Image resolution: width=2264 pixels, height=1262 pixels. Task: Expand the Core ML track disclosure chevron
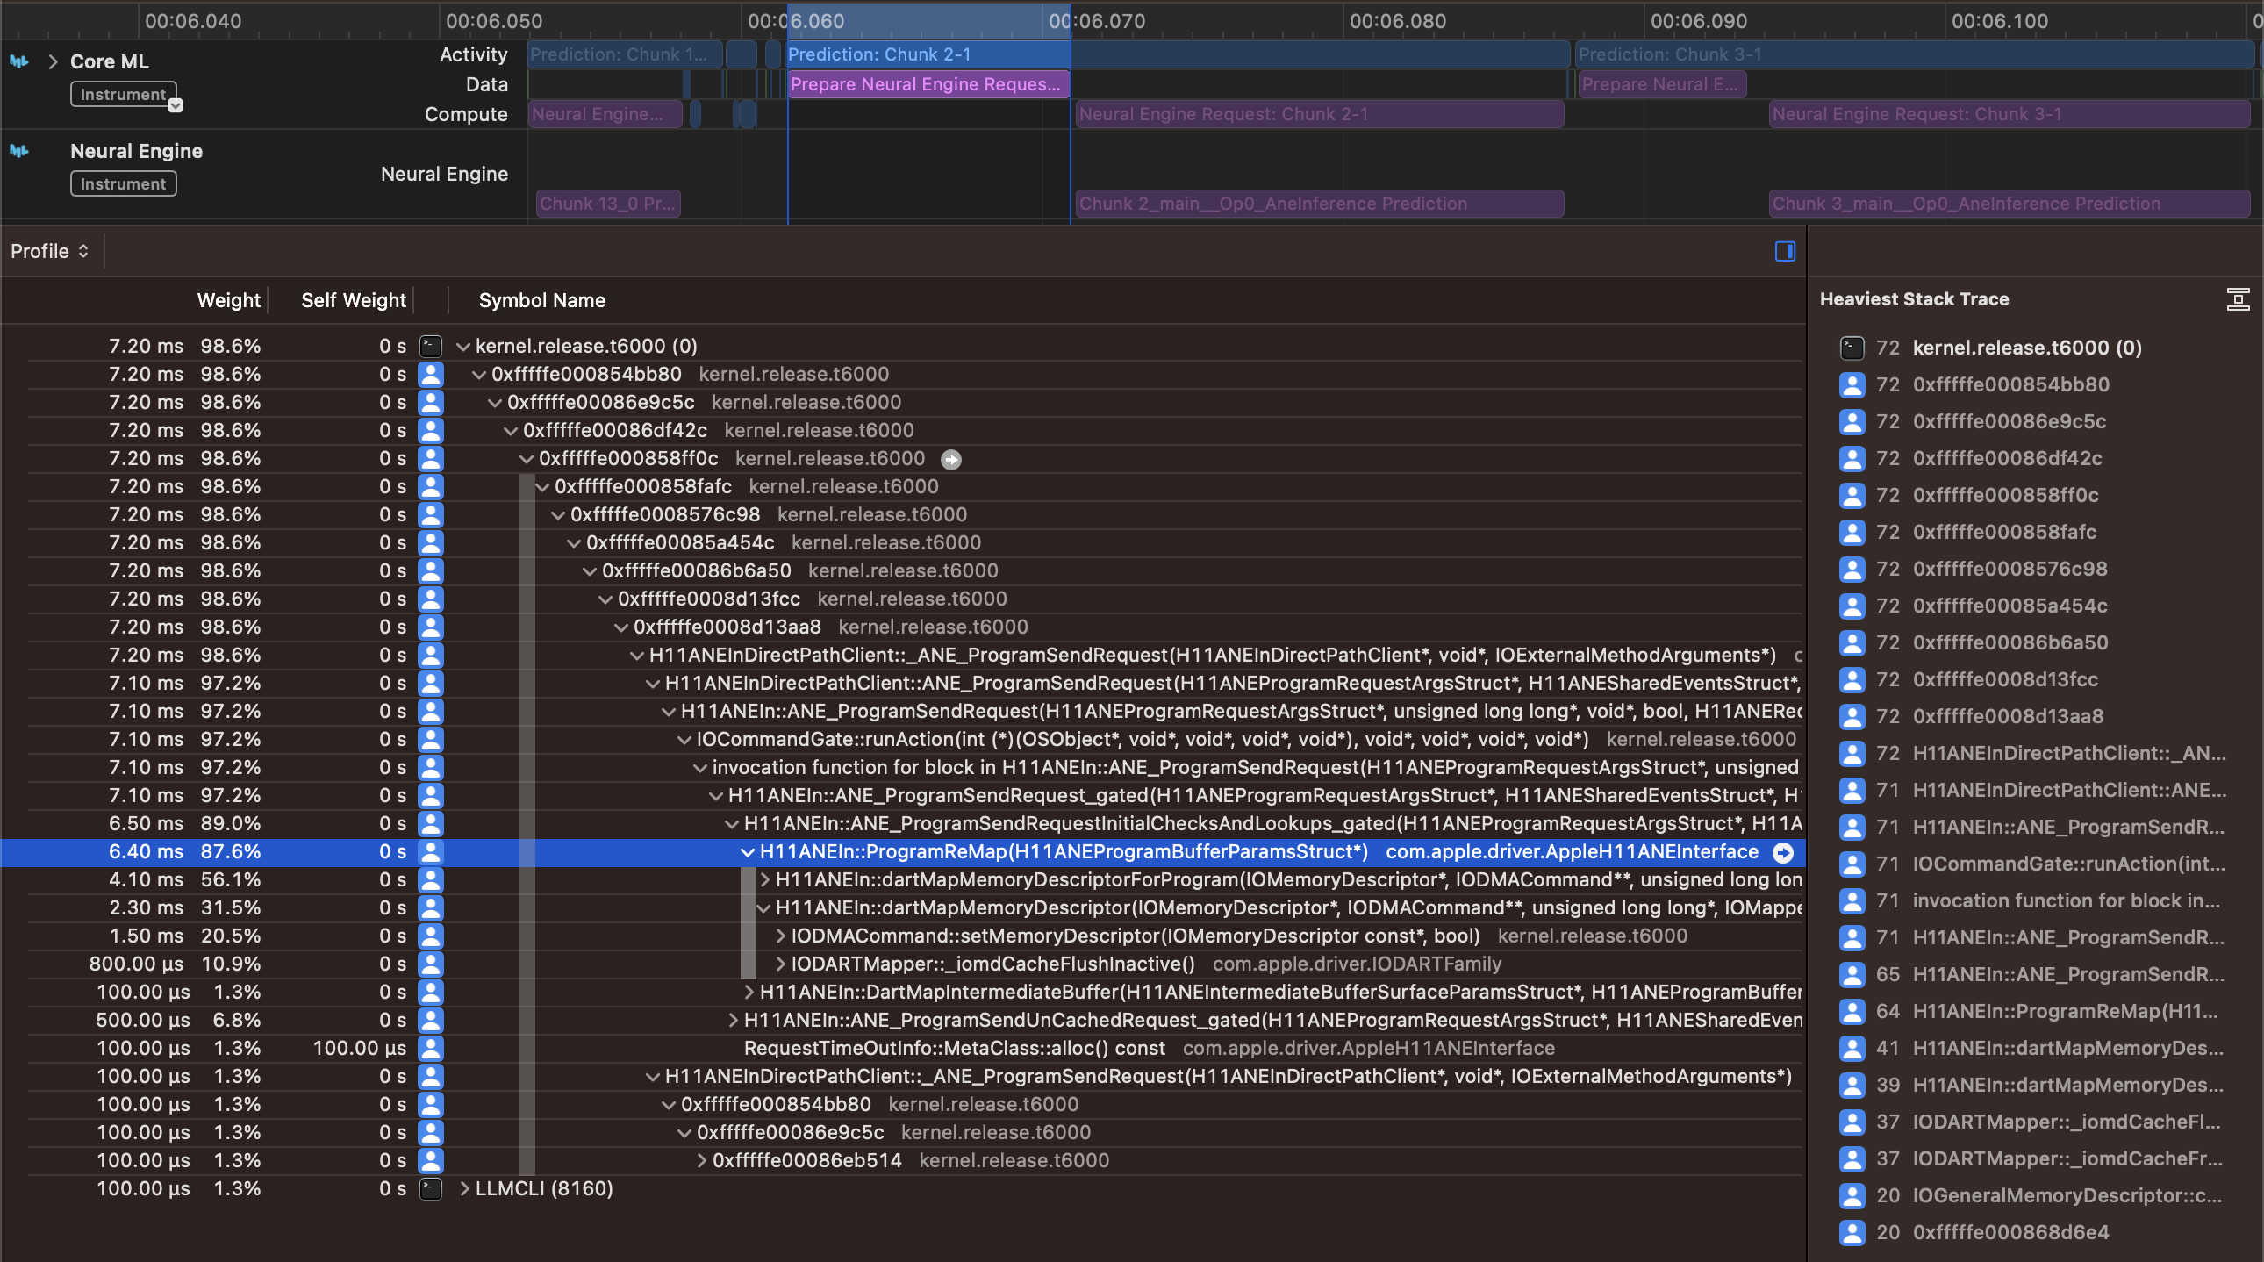[53, 61]
